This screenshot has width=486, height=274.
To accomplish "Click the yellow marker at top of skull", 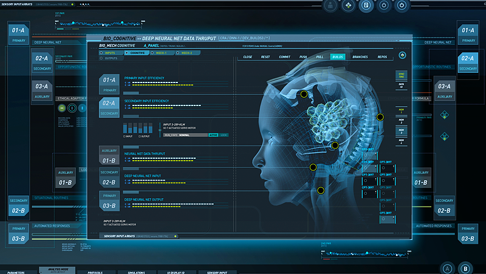I will 304,94.
